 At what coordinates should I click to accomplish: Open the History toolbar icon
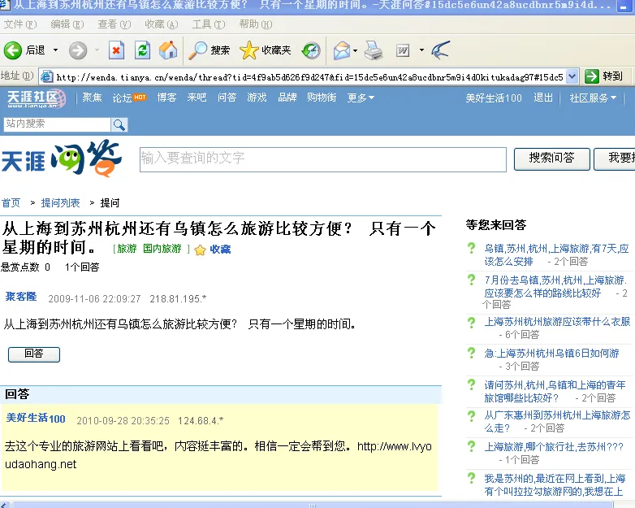tap(311, 50)
